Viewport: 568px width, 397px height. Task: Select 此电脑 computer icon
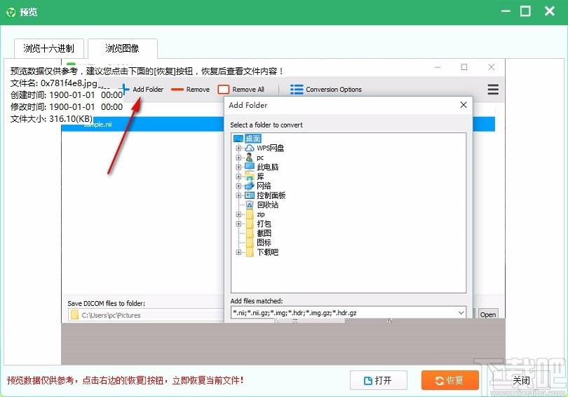250,167
